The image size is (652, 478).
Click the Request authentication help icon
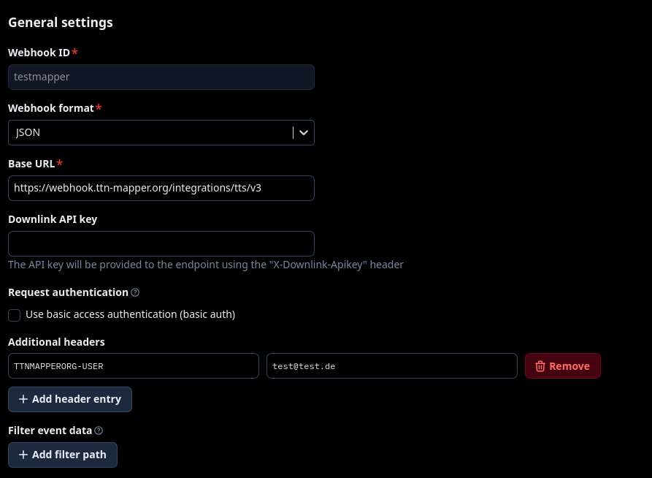[x=135, y=292]
